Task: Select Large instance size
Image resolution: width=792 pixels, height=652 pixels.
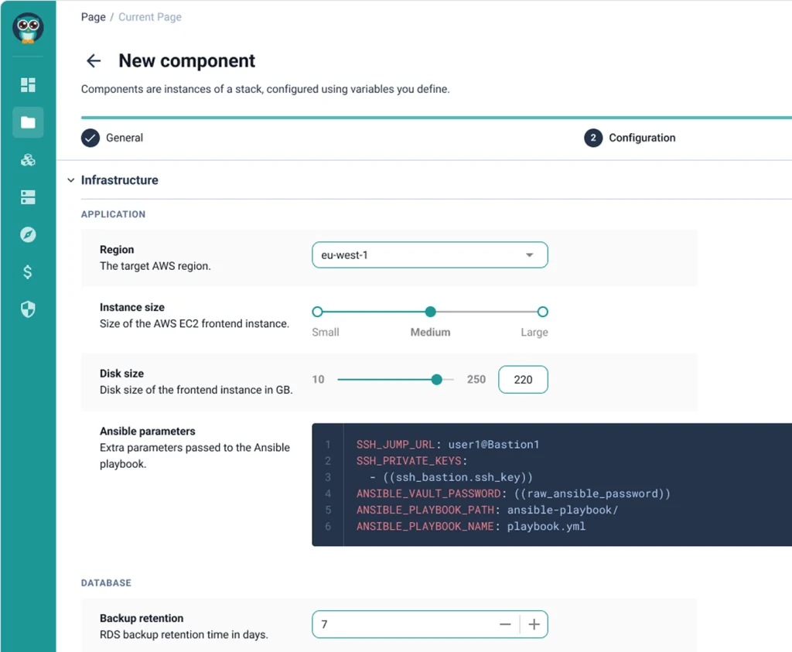Action: pos(542,312)
